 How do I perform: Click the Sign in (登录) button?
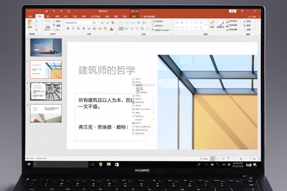coord(233,11)
